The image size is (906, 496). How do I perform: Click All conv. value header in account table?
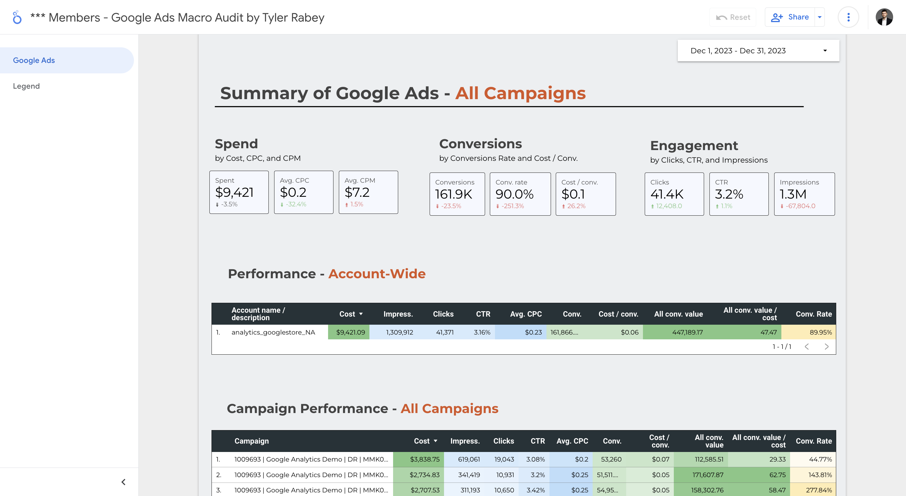click(x=678, y=314)
